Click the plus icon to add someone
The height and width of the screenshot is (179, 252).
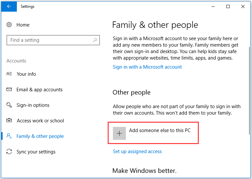click(x=119, y=133)
